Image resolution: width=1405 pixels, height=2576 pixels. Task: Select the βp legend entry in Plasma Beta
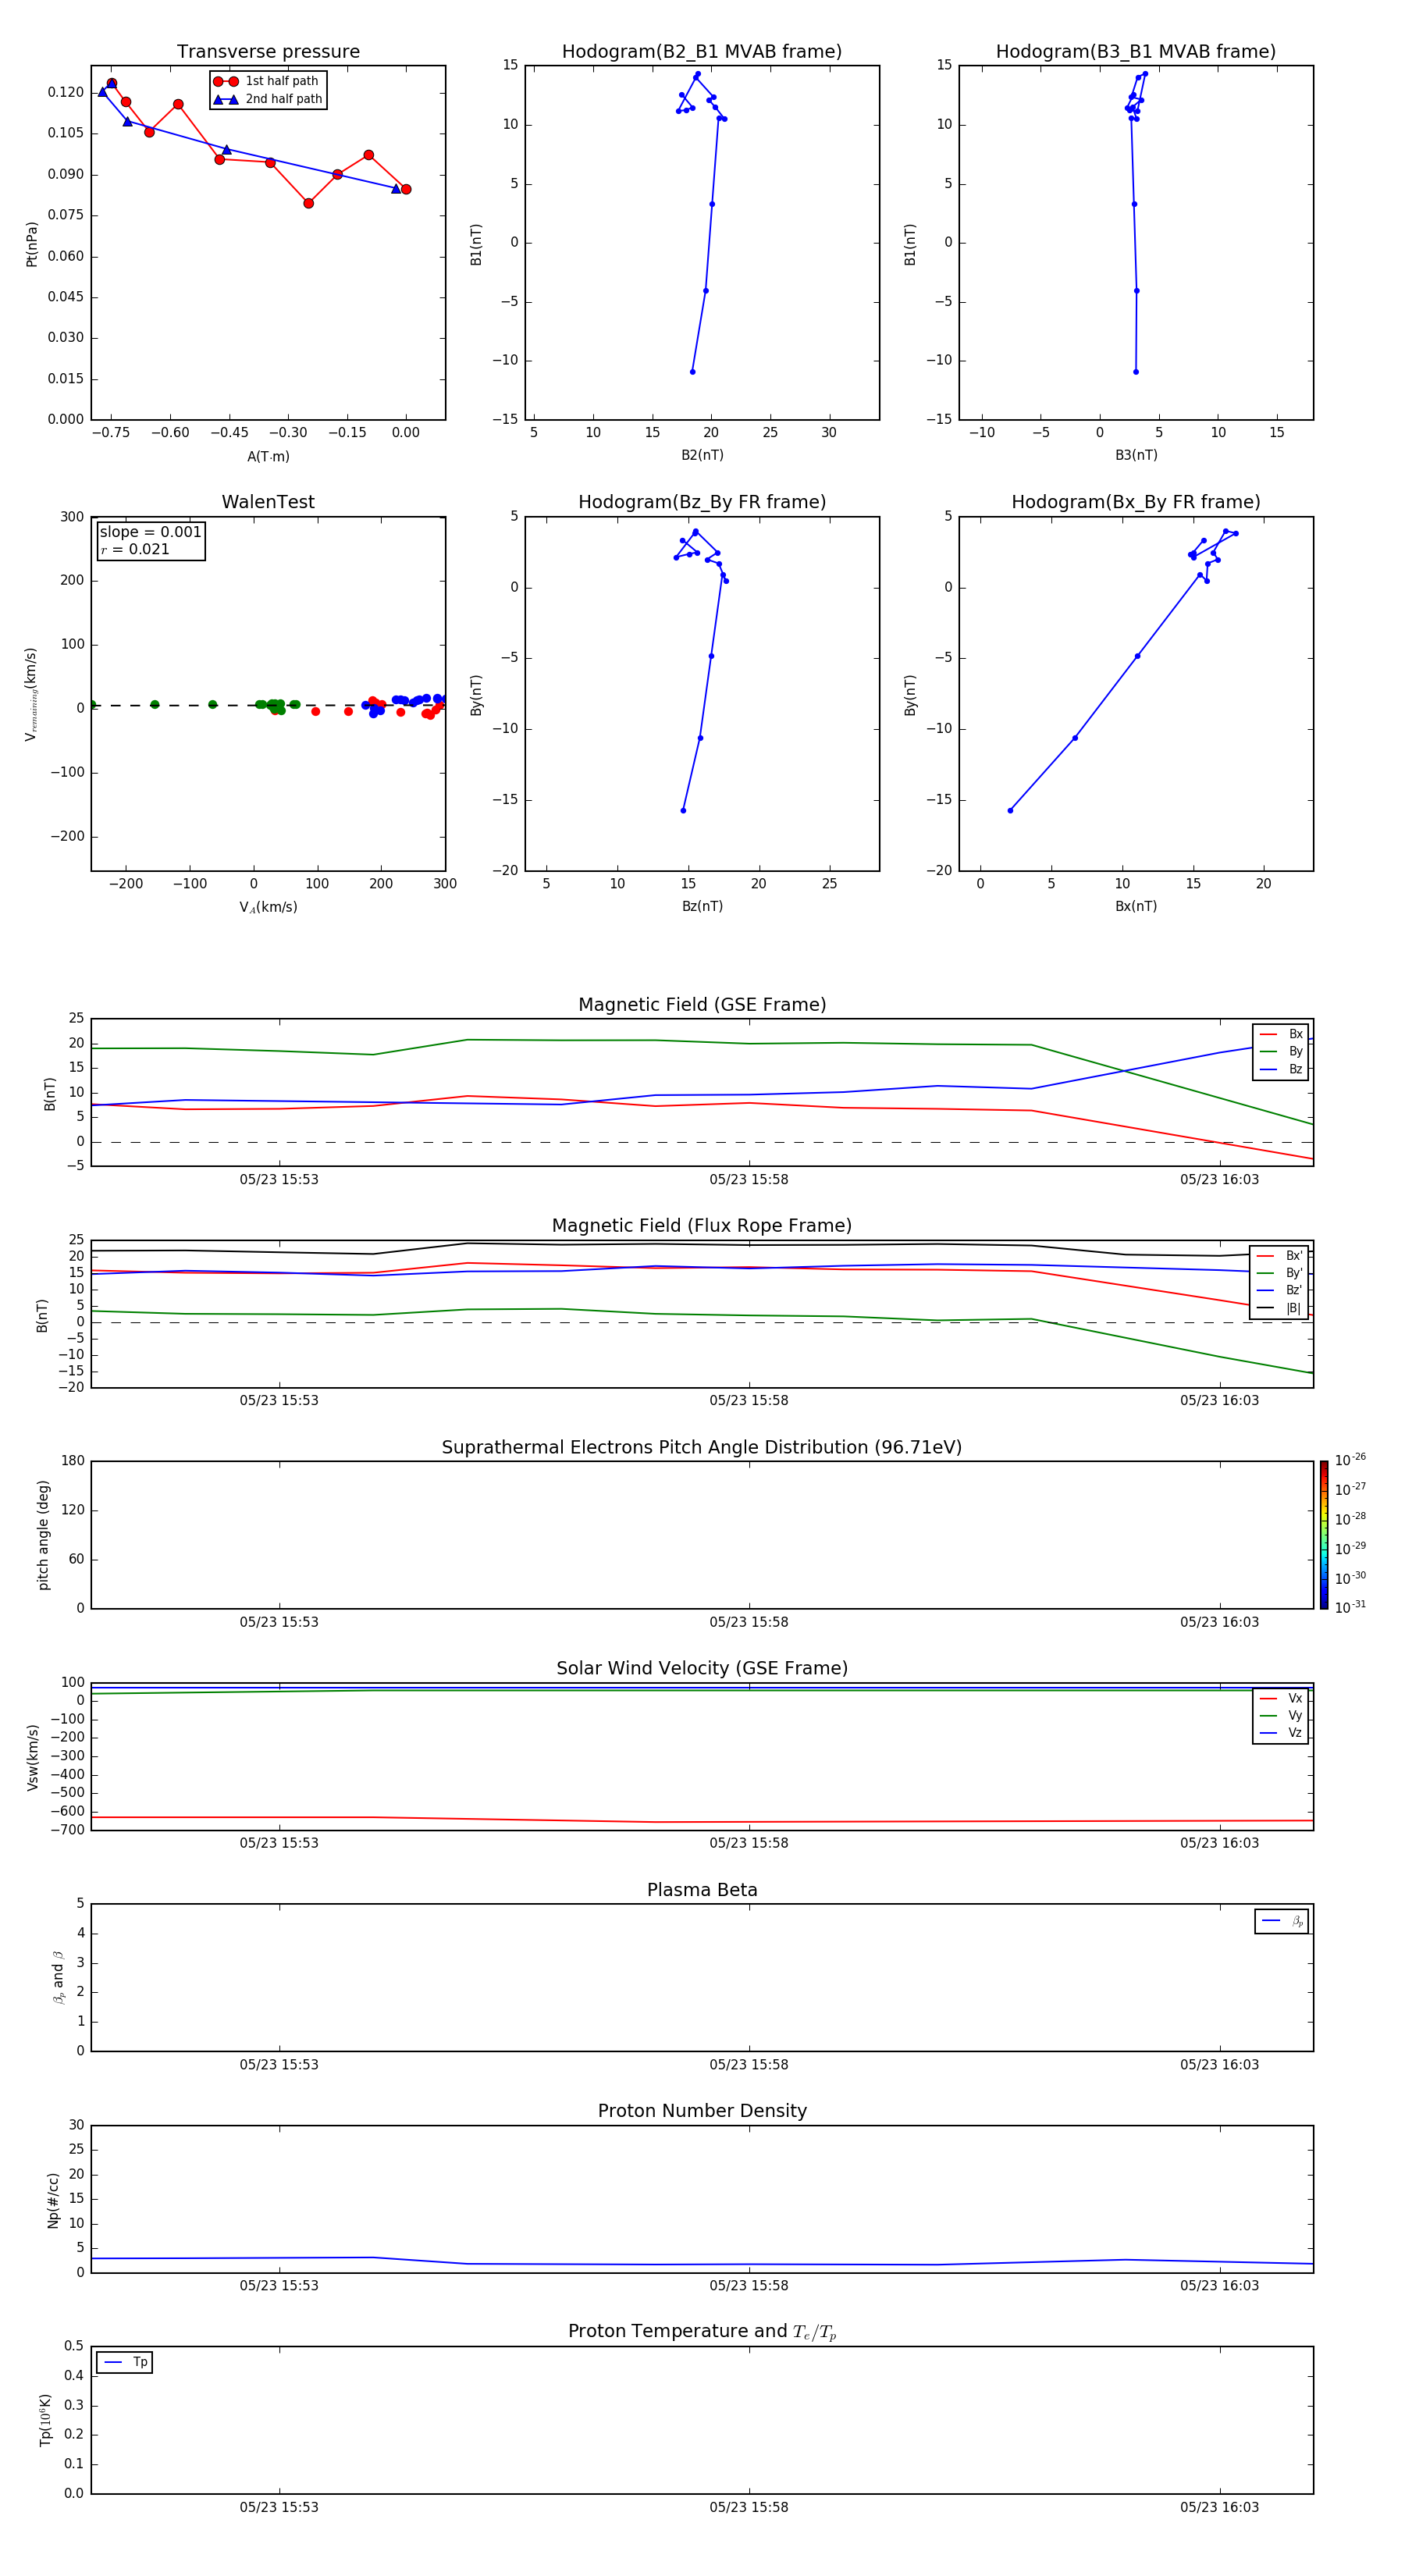point(1282,1921)
